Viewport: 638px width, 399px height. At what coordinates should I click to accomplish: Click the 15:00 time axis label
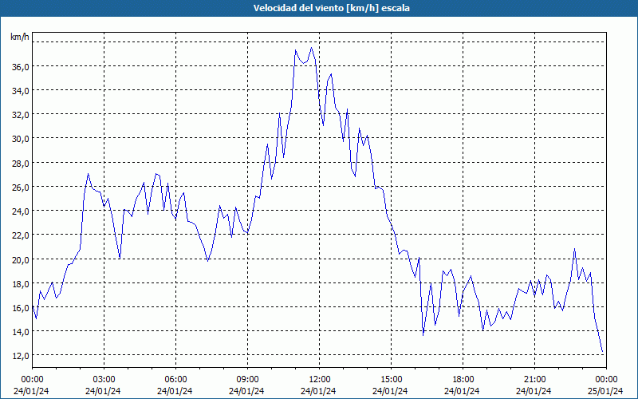coord(391,380)
